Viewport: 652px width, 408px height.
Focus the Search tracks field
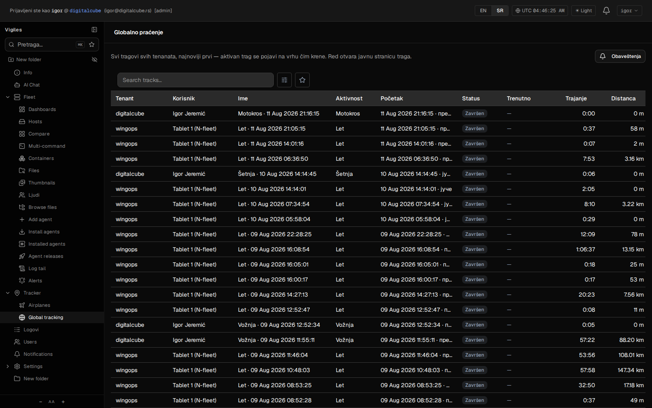[x=196, y=80]
